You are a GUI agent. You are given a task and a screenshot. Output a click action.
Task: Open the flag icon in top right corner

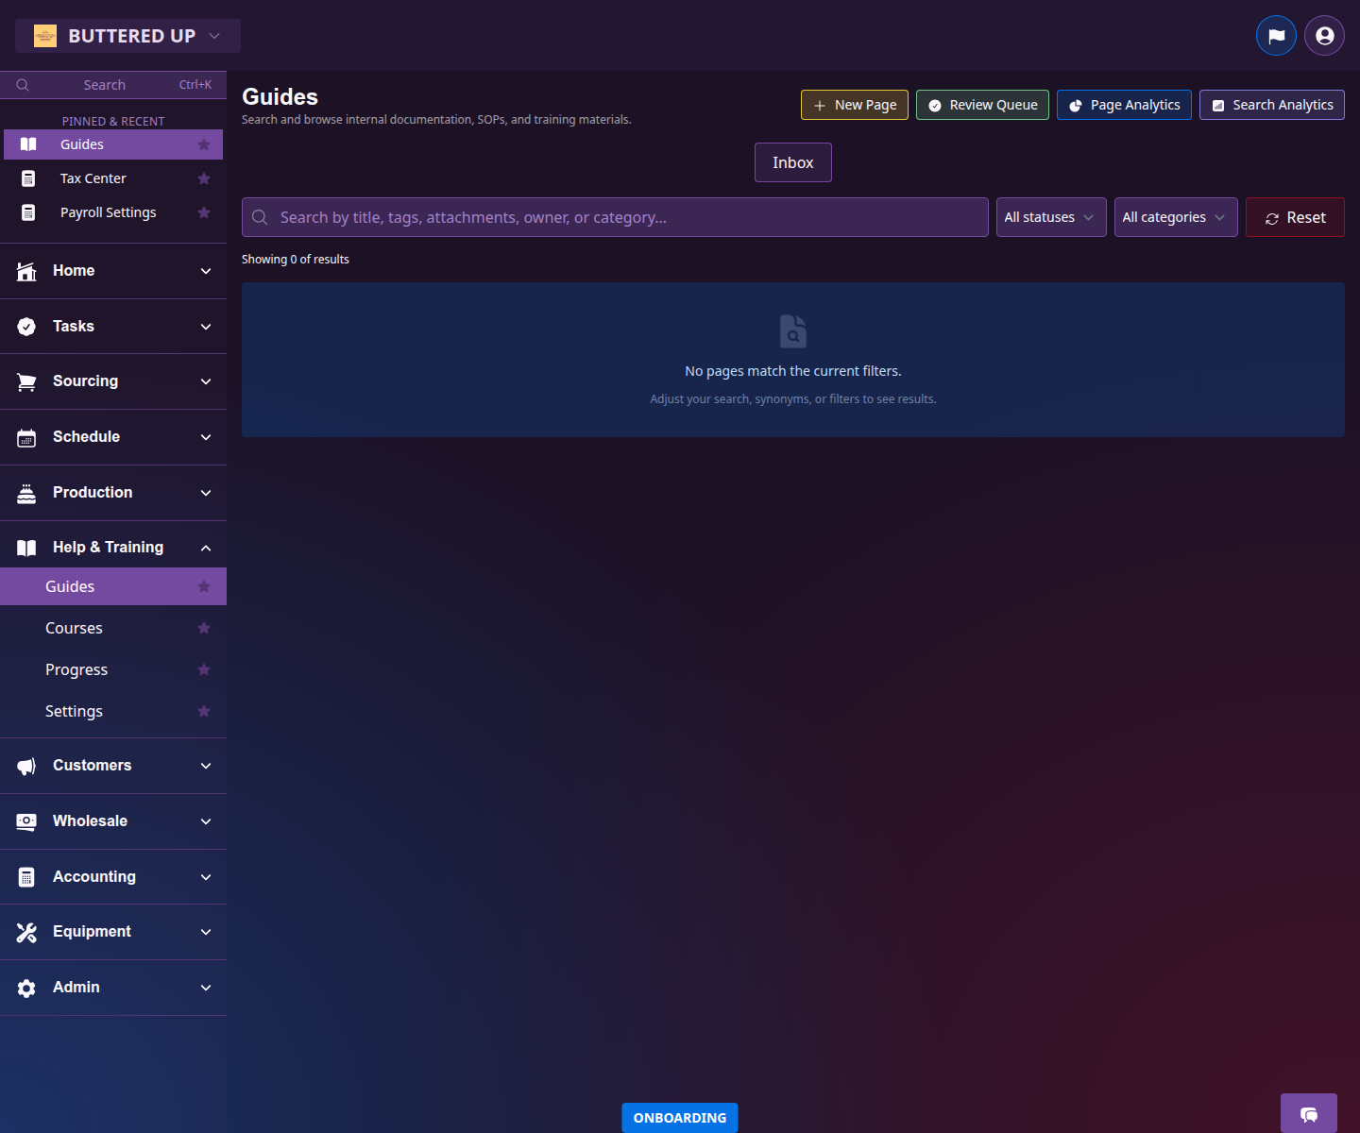(x=1276, y=35)
